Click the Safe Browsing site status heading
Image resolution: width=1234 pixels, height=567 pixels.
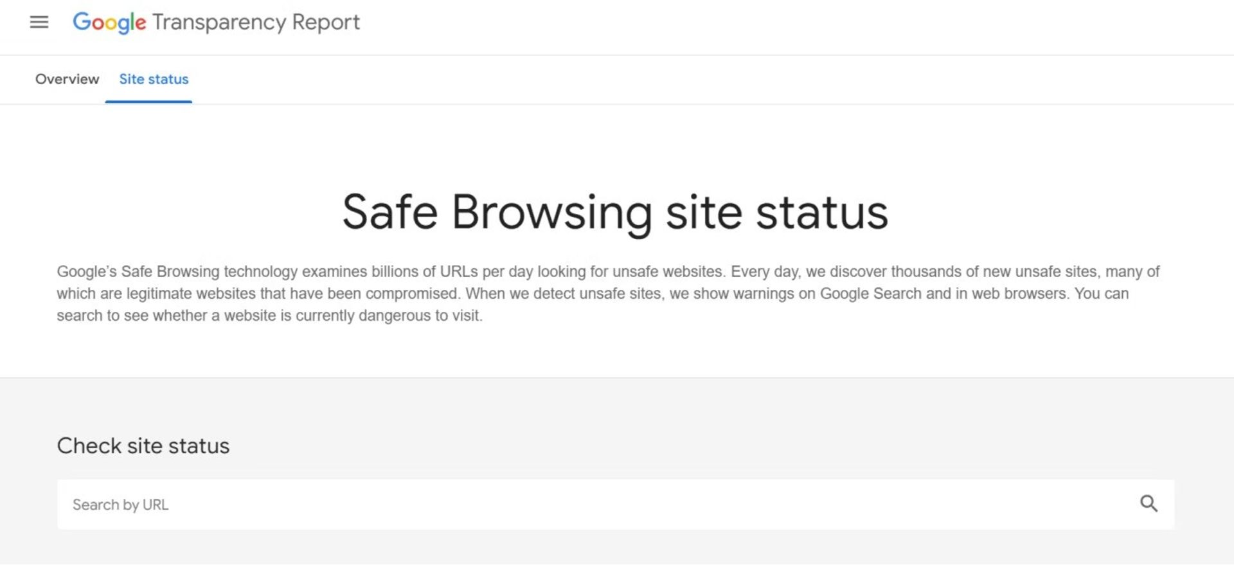coord(615,212)
